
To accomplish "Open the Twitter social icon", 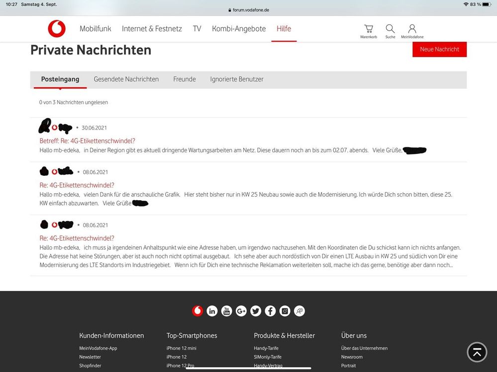I will point(256,311).
